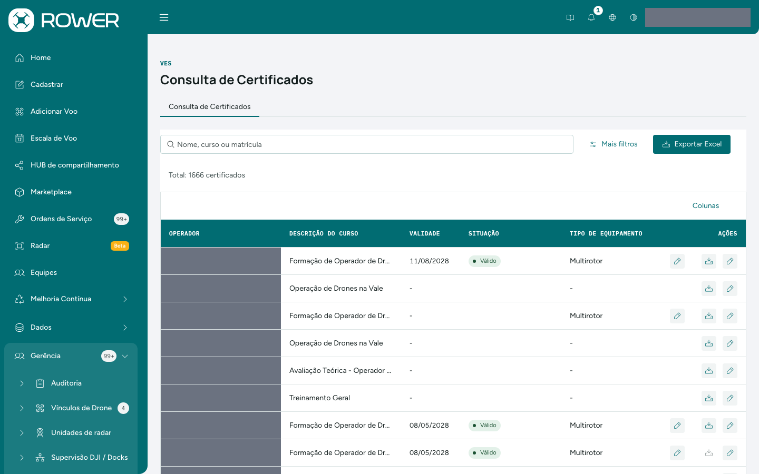Expand Supervisão DJI / Docks arrow
759x474 pixels.
click(22, 458)
